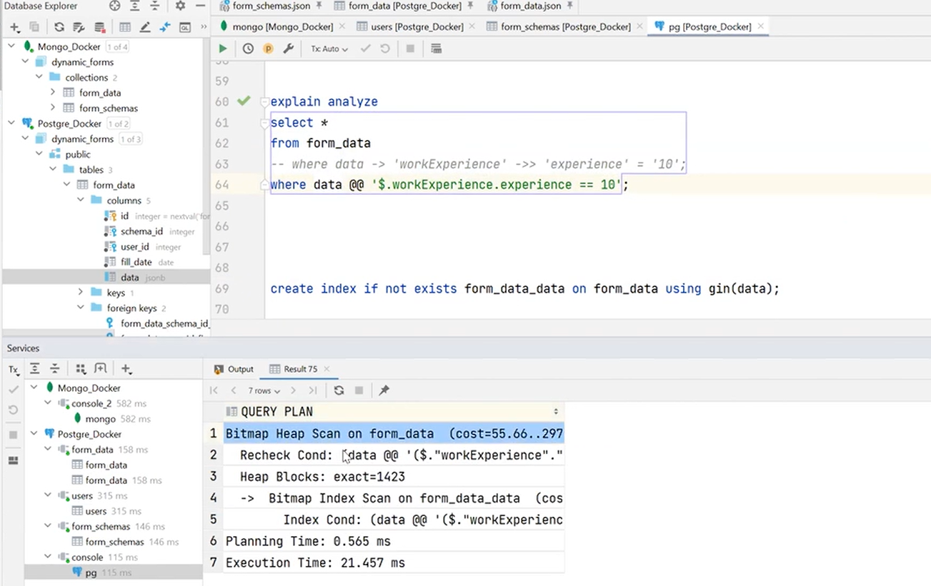
Task: Click the Commit checkmark in the query toolbar
Action: click(365, 48)
